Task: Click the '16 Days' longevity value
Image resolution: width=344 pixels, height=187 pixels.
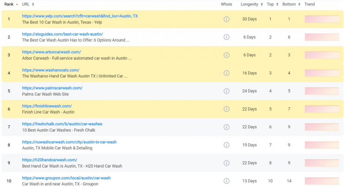Action: tap(249, 73)
